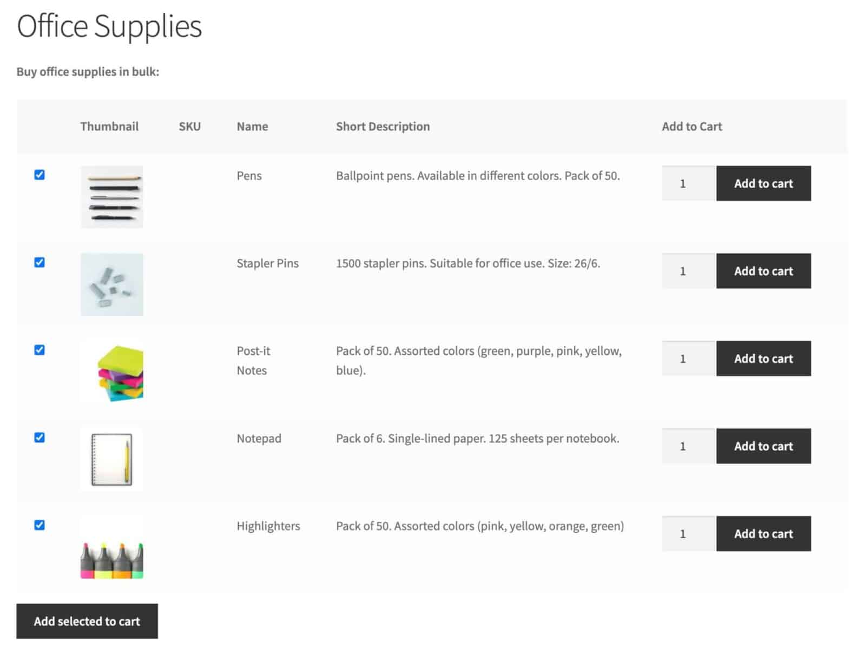Uncheck the Post-it Notes checkbox
The width and height of the screenshot is (862, 649).
(x=40, y=350)
